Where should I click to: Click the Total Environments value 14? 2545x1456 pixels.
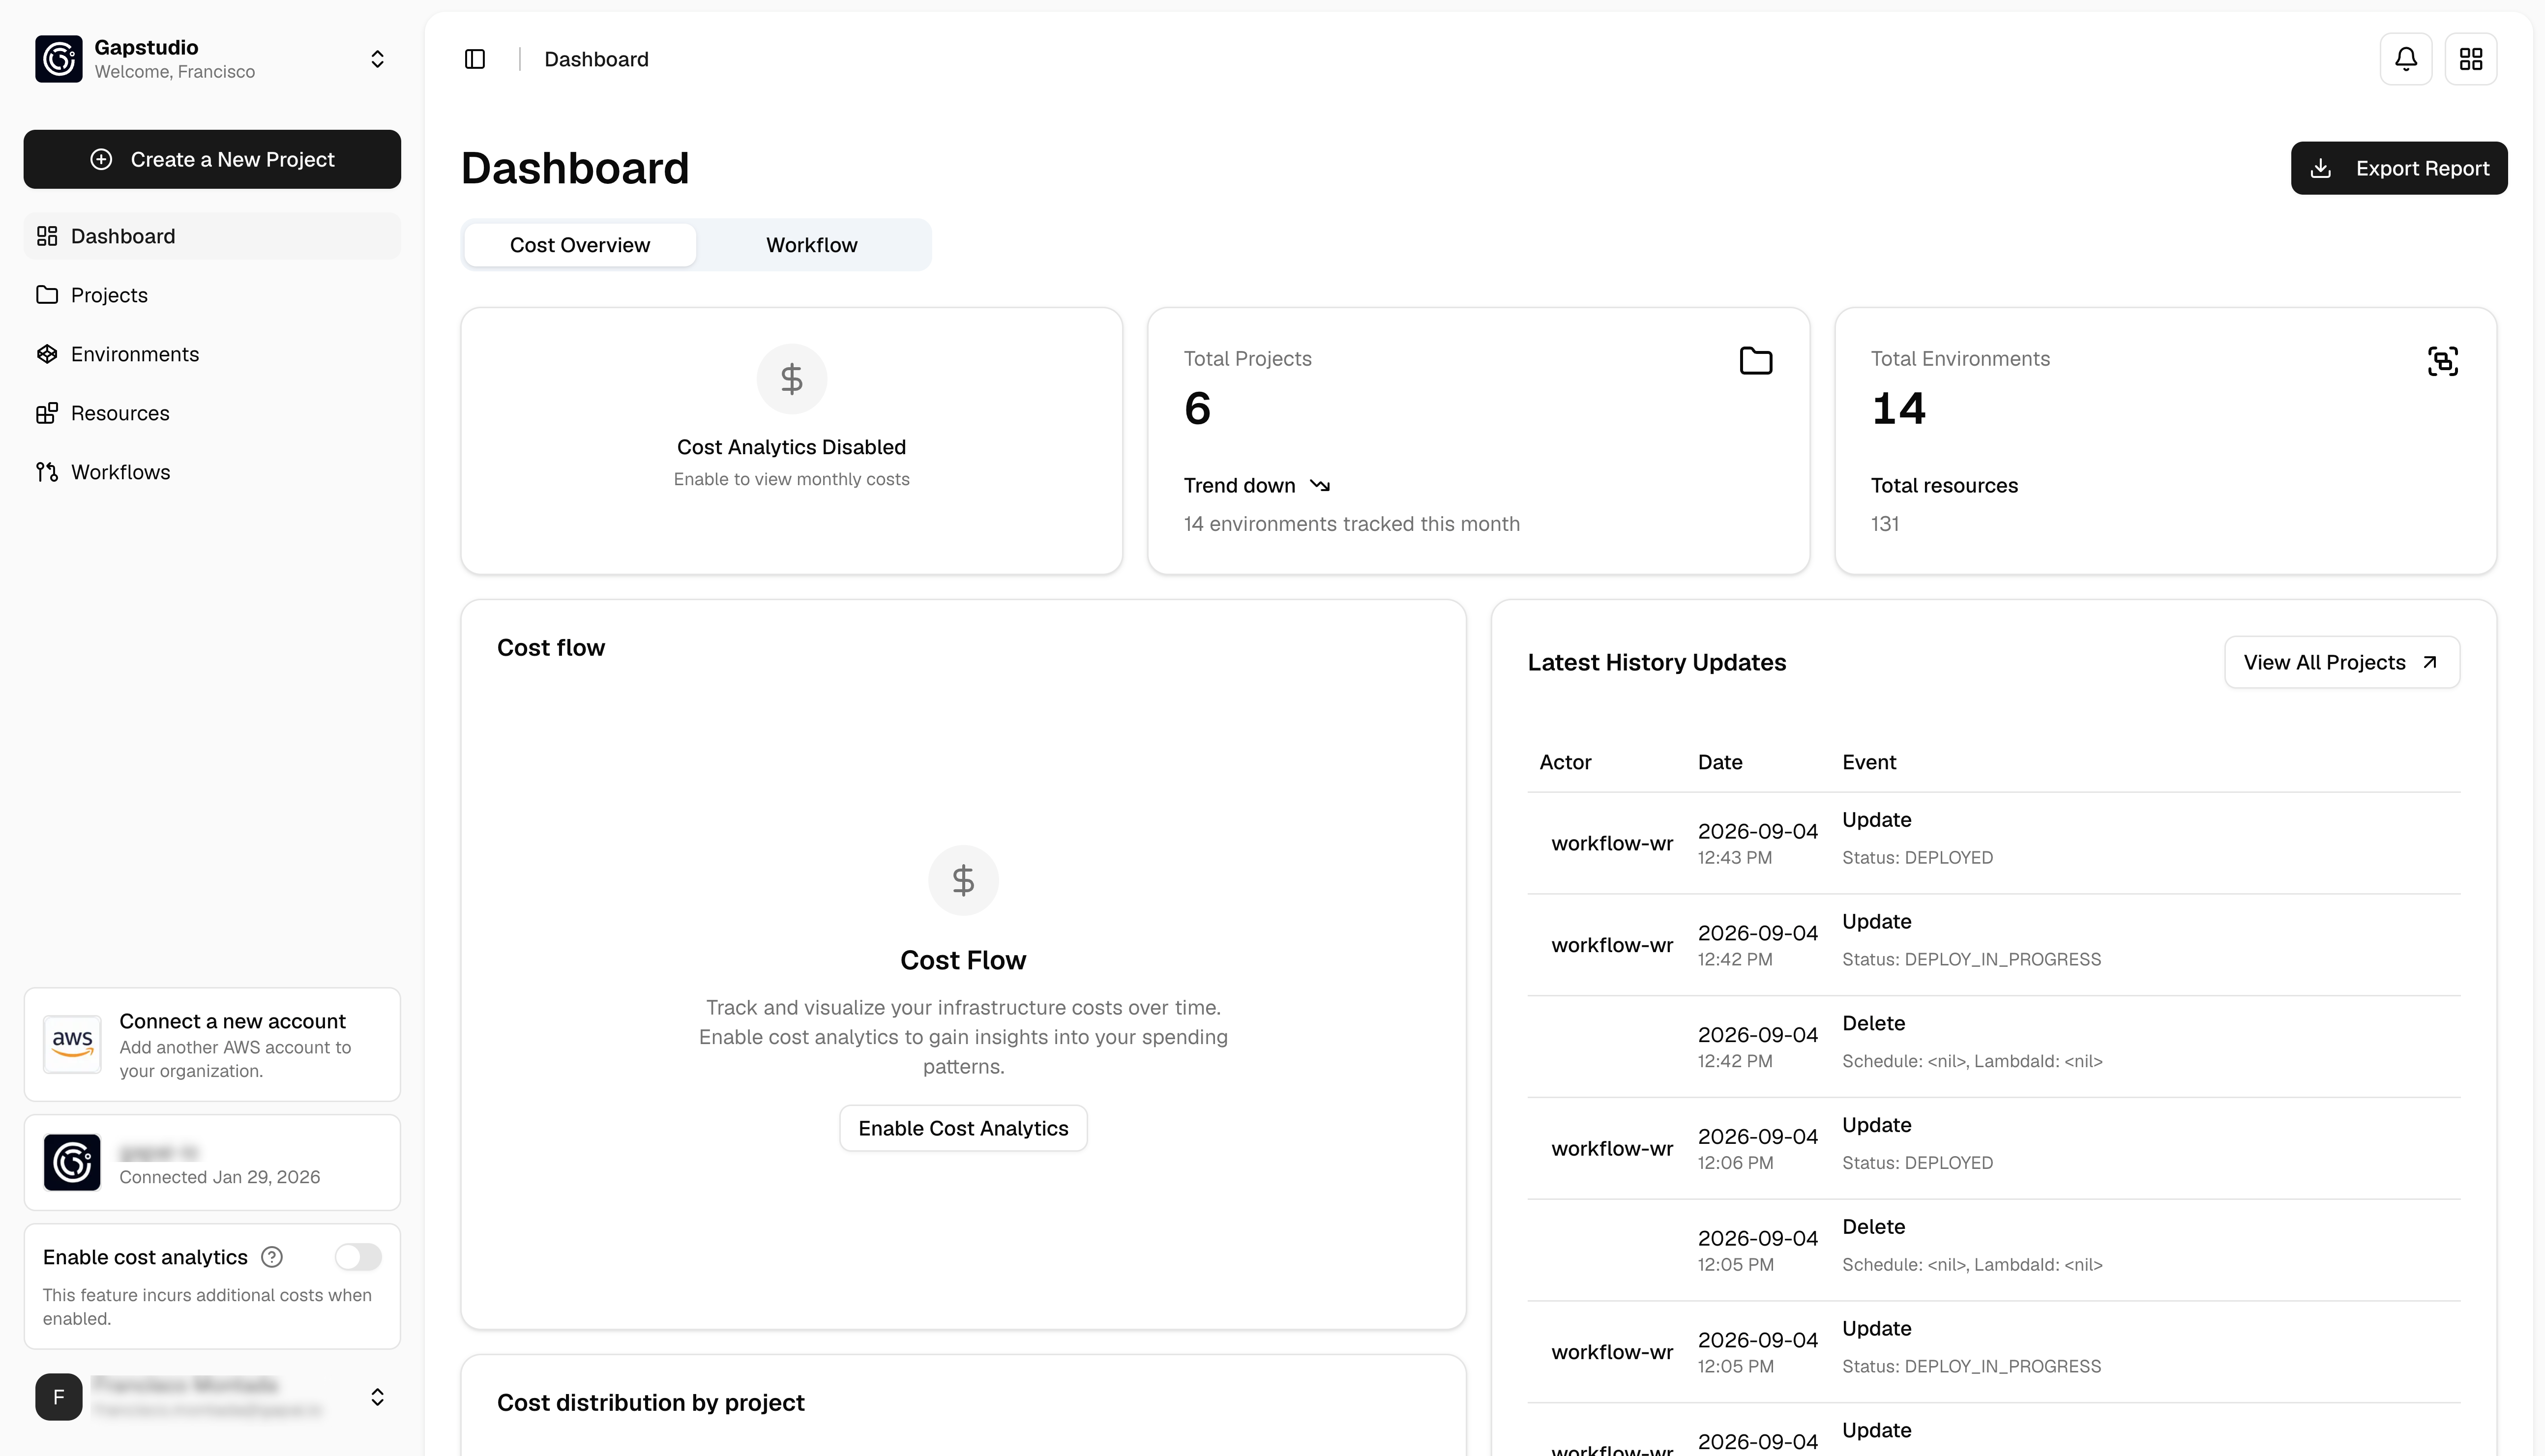coord(1898,409)
